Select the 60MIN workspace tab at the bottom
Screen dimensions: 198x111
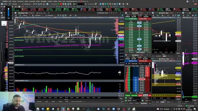(60, 101)
